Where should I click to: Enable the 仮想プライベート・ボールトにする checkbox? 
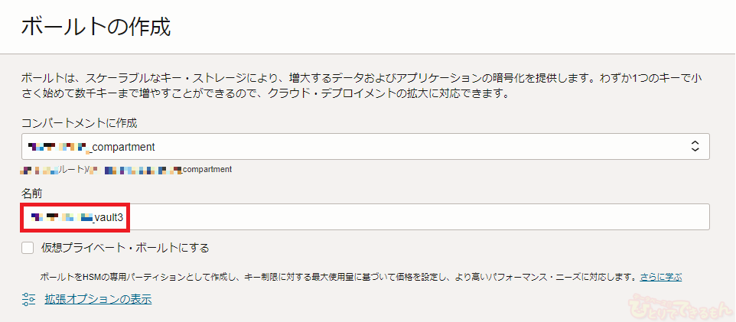click(28, 248)
